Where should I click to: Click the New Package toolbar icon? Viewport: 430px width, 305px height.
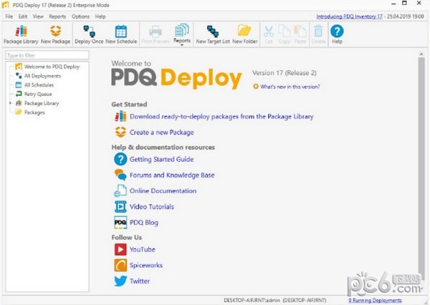[x=55, y=34]
